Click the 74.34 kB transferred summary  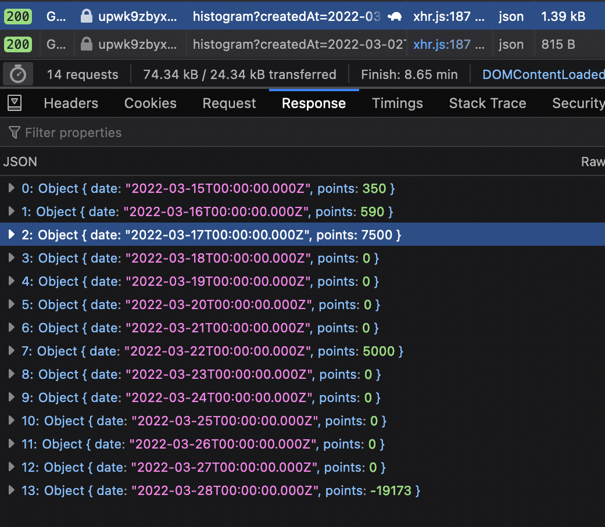pyautogui.click(x=239, y=74)
